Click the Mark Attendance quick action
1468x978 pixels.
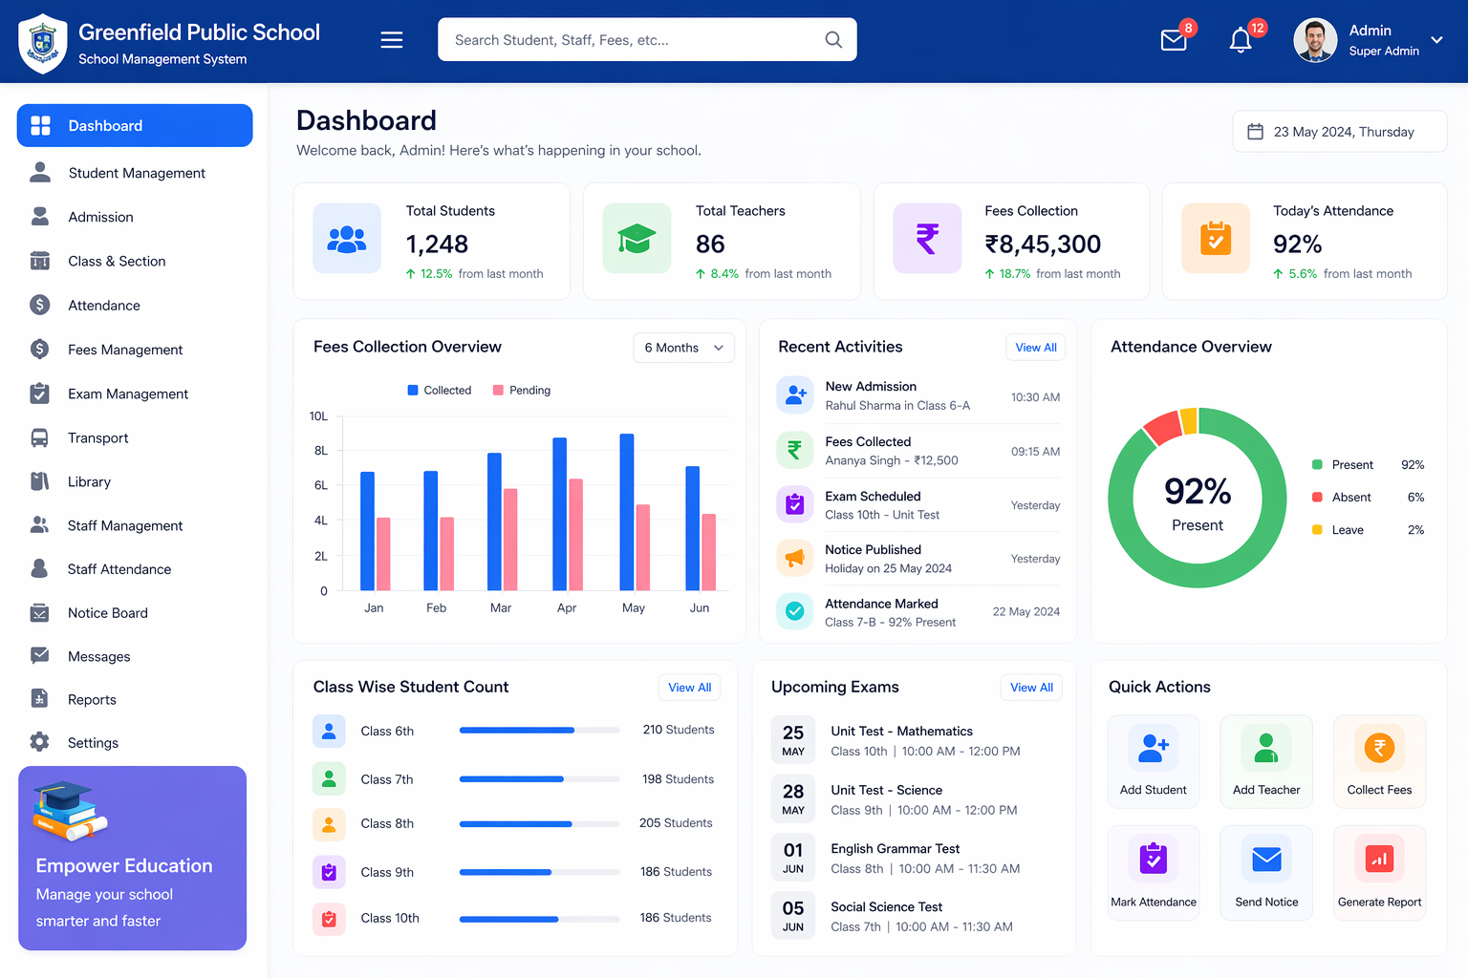click(1154, 872)
